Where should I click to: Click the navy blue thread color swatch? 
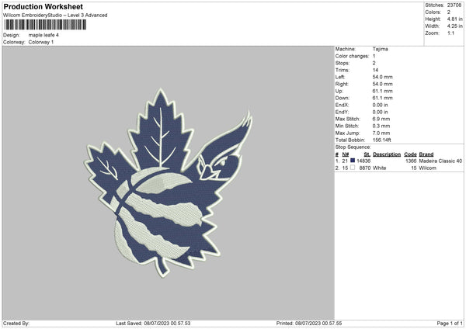[x=353, y=161]
